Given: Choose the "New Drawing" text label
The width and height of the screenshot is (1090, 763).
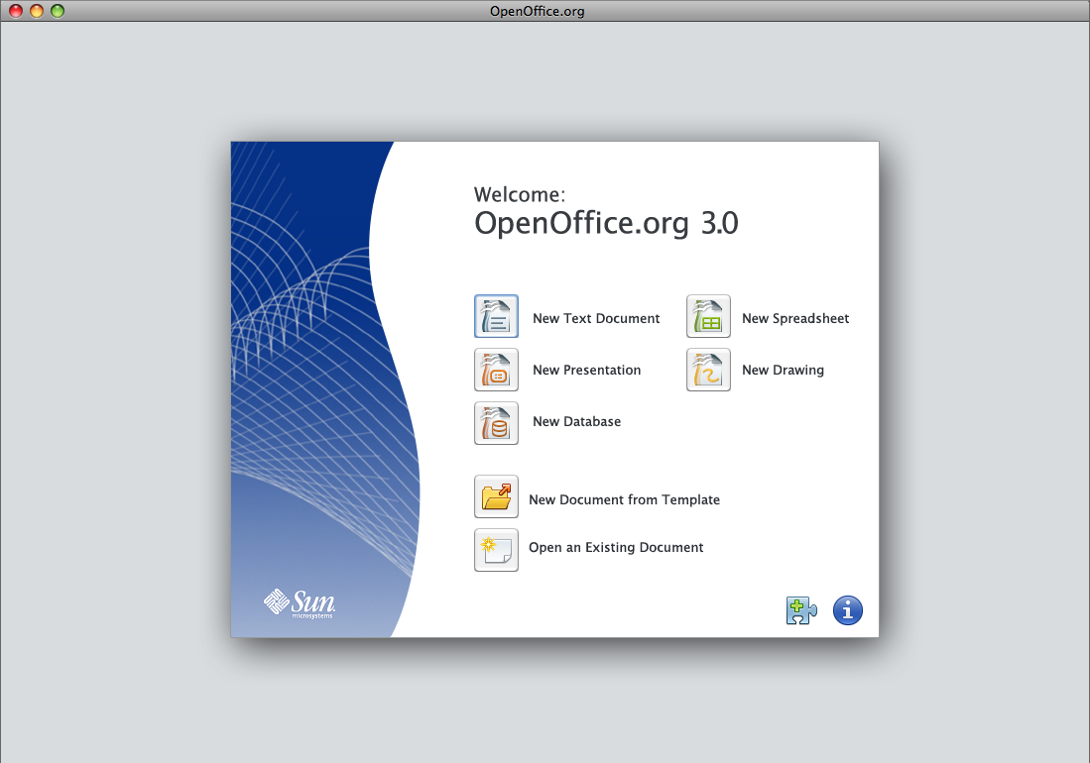Looking at the screenshot, I should point(783,370).
